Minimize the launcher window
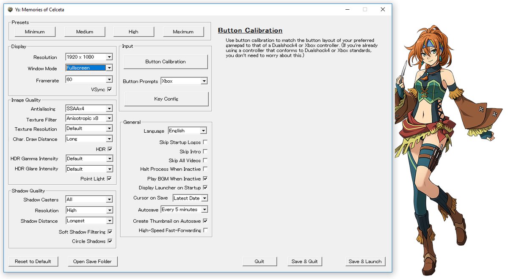The width and height of the screenshot is (508, 279). [x=347, y=9]
